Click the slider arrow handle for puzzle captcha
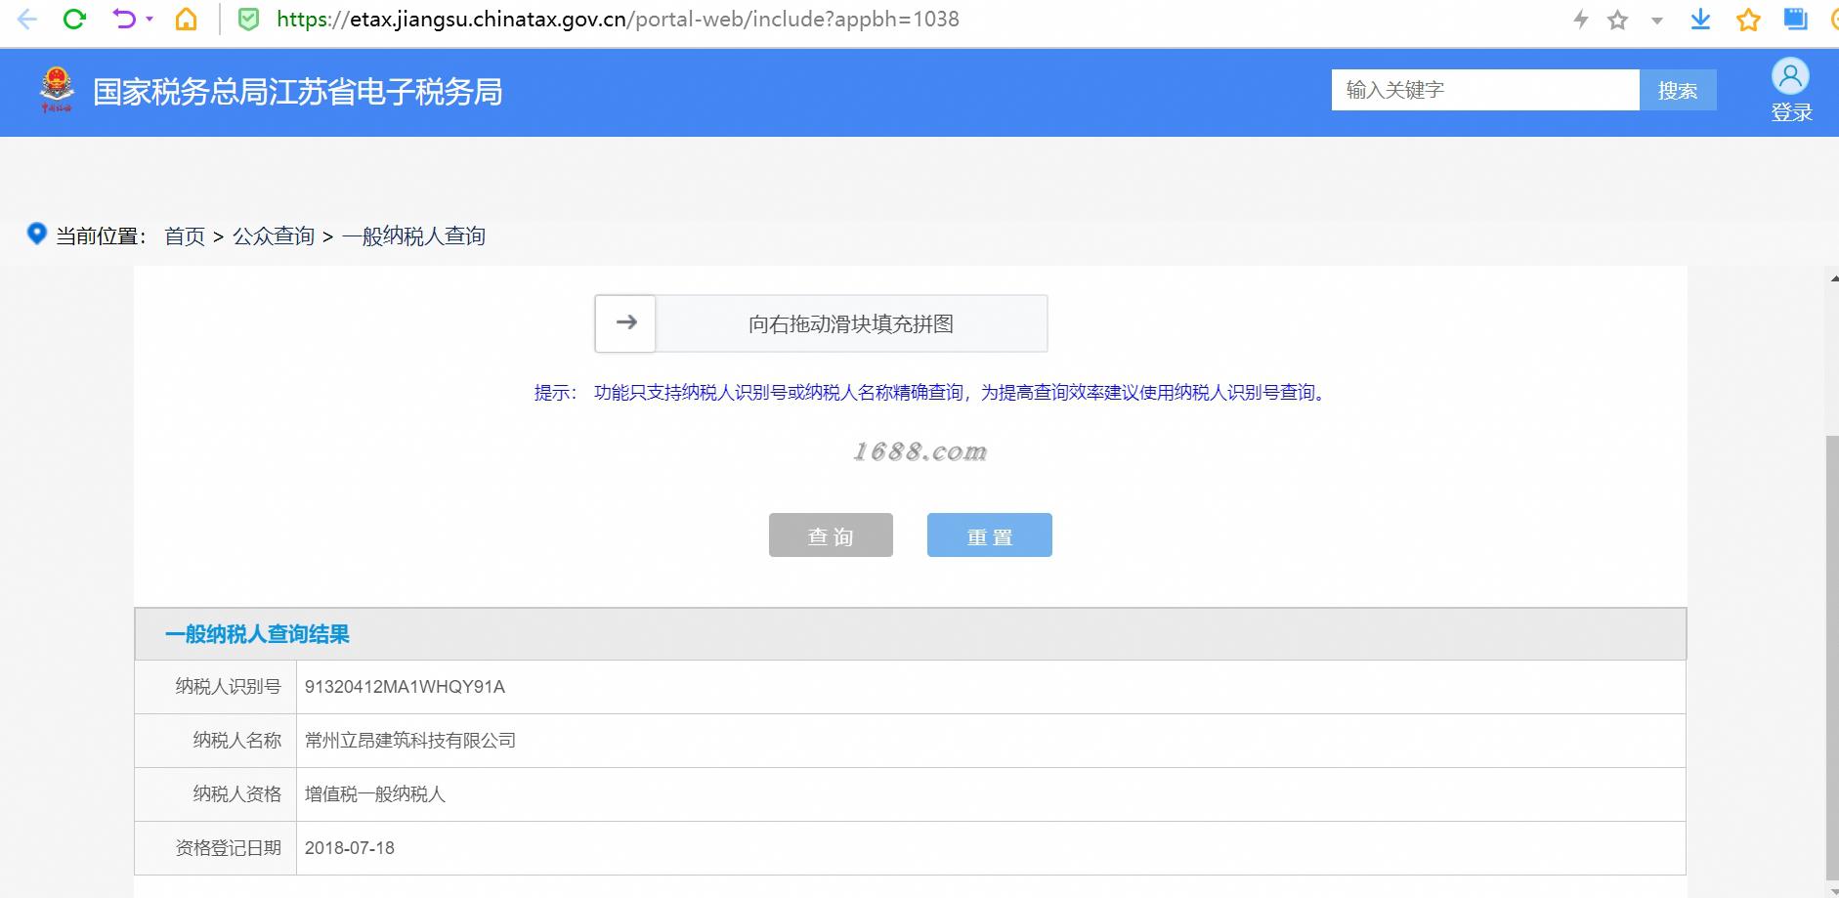The width and height of the screenshot is (1839, 898). click(x=625, y=323)
